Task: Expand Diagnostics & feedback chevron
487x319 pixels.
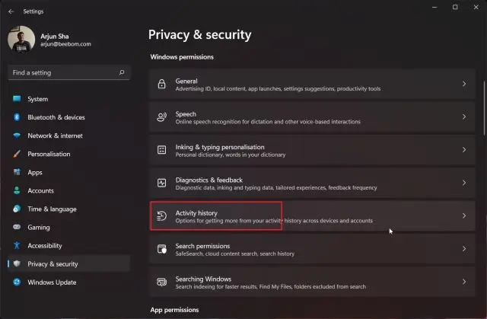Action: (x=464, y=183)
